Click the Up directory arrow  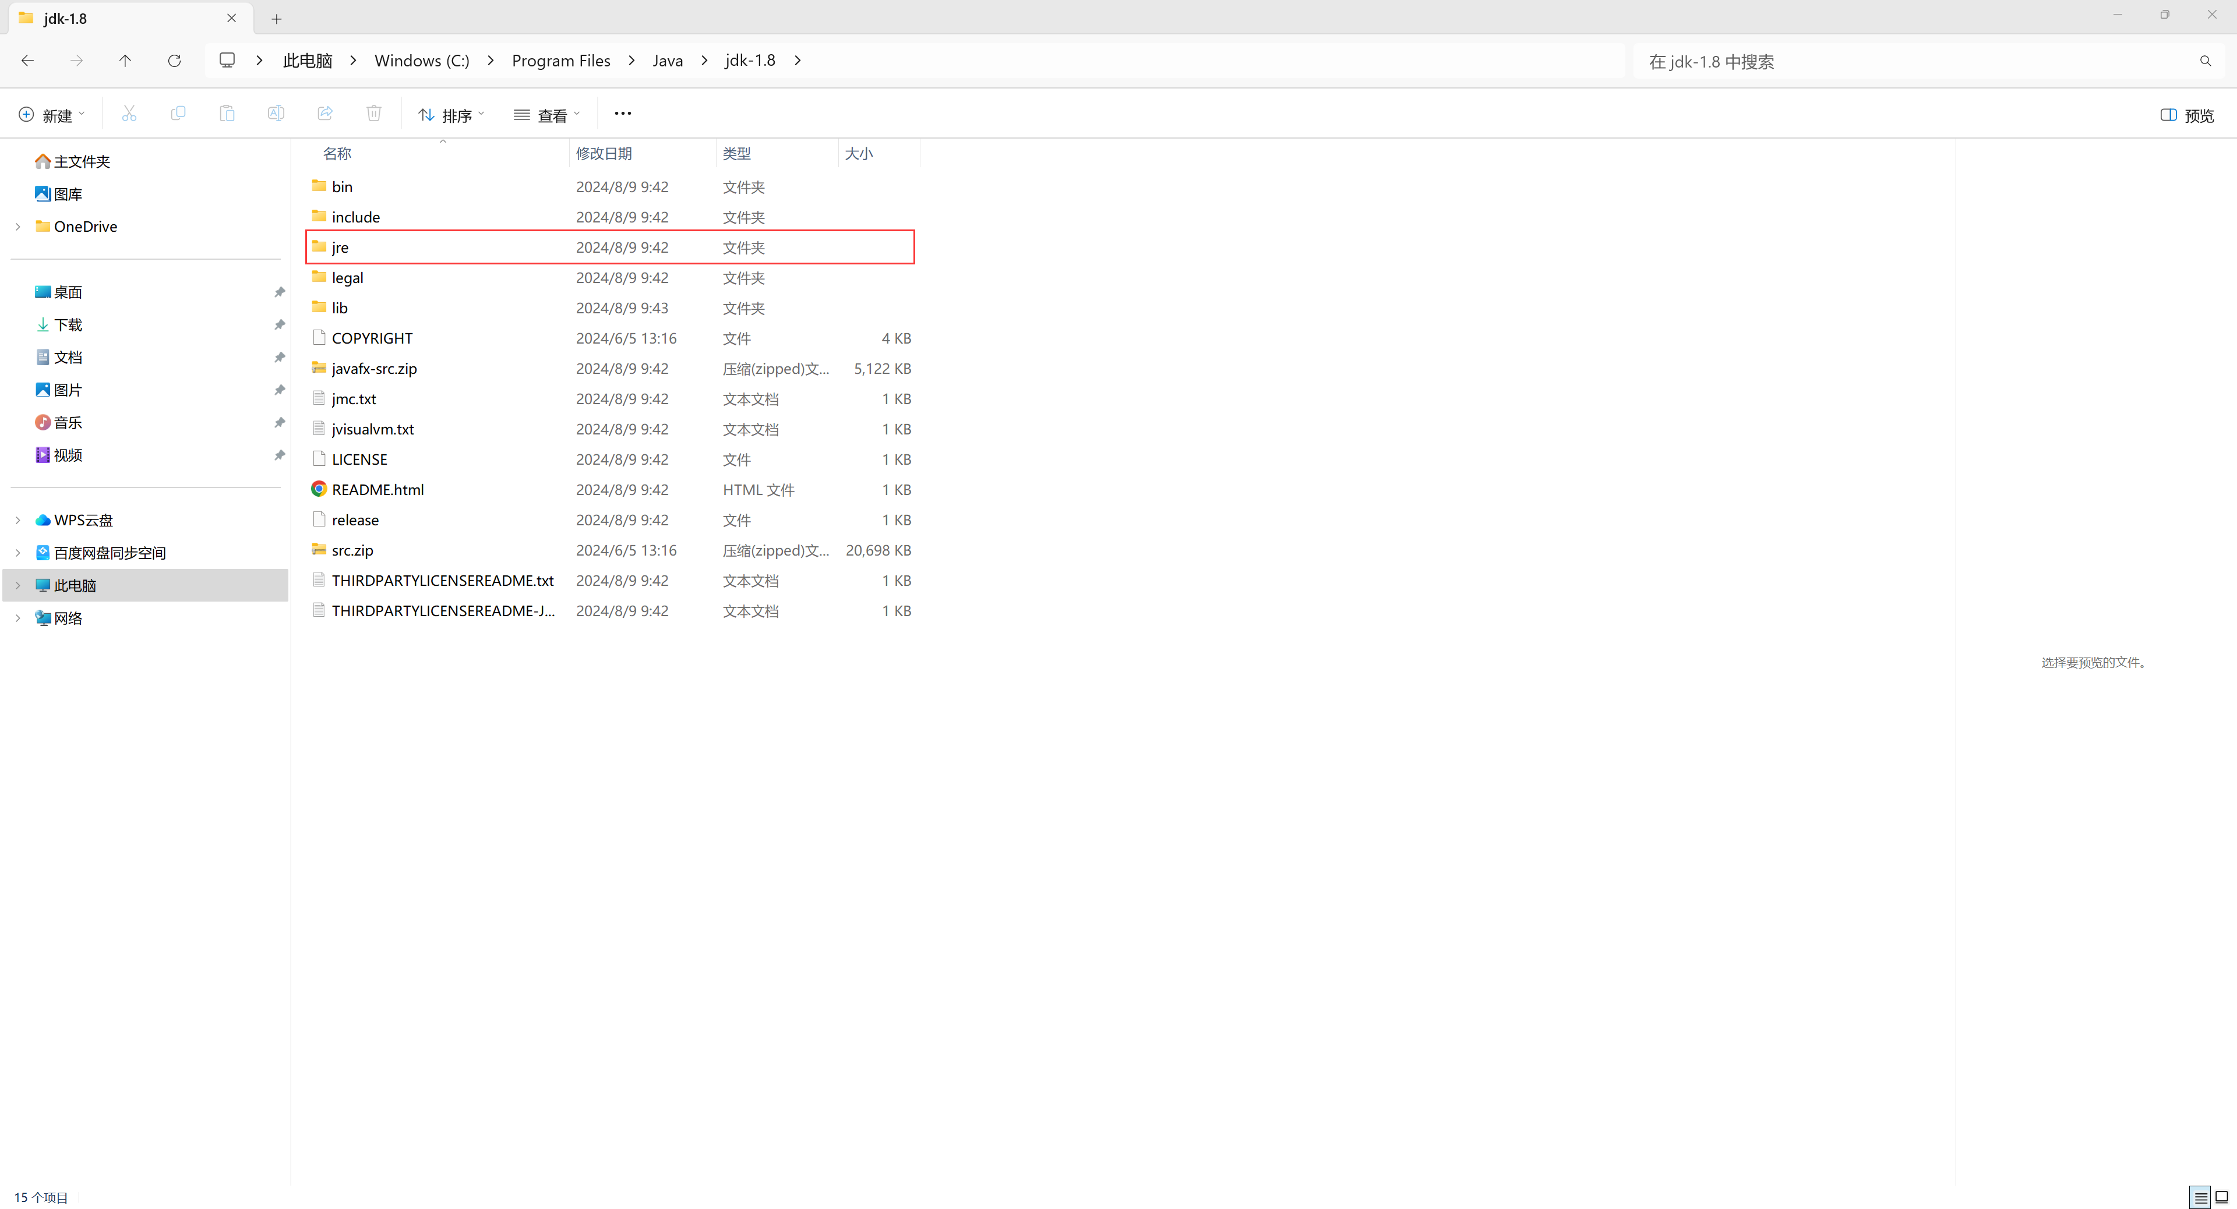(125, 61)
